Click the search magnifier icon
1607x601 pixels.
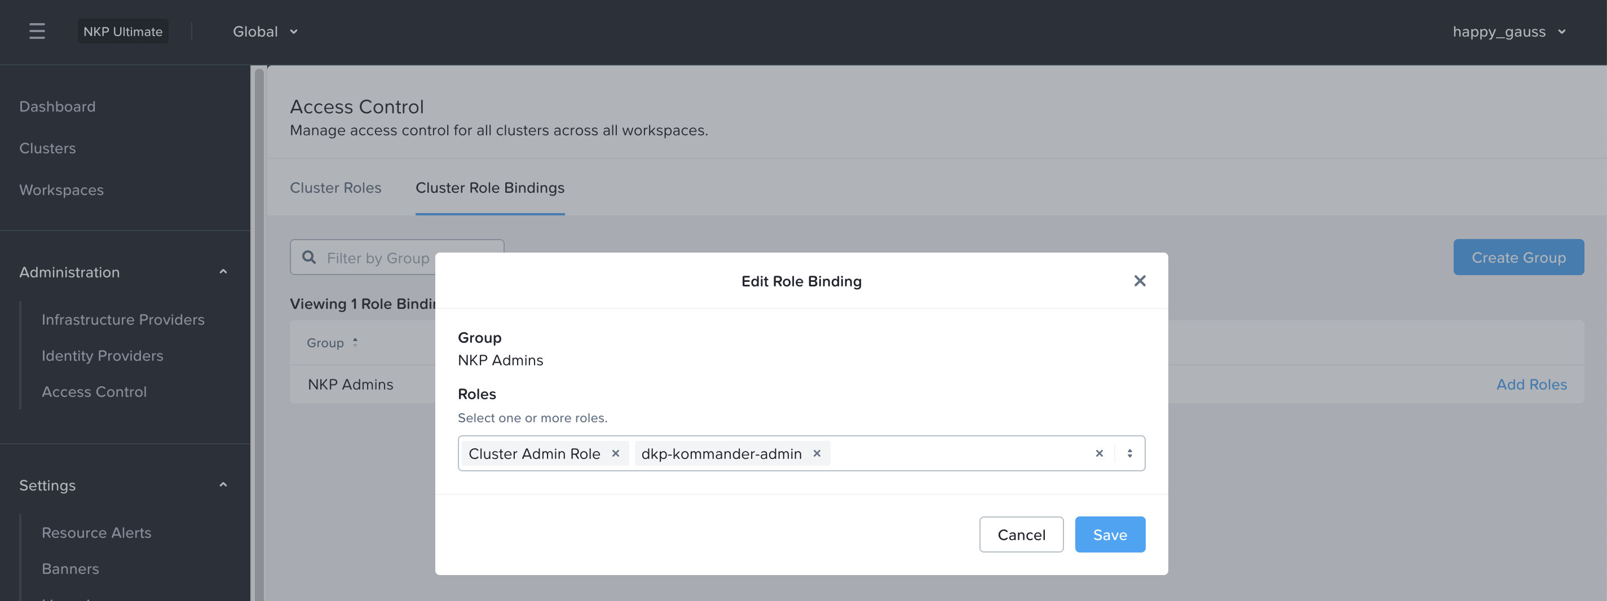coord(309,258)
